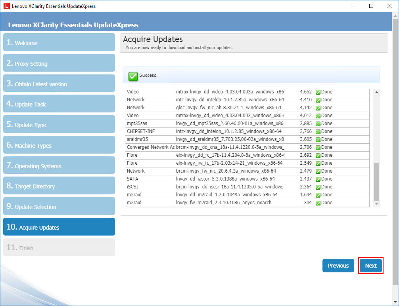
Task: Select the lnvgy_dd_mpt35sas file name
Action: click(230, 124)
